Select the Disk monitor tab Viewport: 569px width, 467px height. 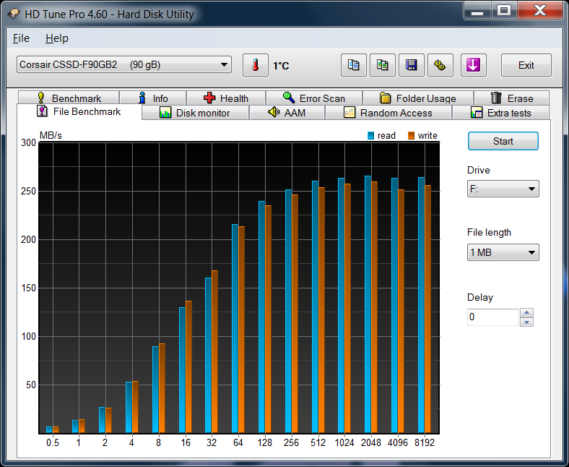point(195,113)
